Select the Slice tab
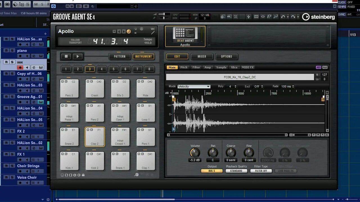 234,67
